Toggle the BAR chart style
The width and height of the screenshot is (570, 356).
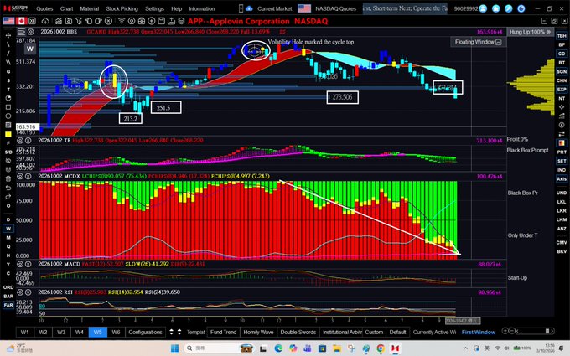[x=8, y=296]
